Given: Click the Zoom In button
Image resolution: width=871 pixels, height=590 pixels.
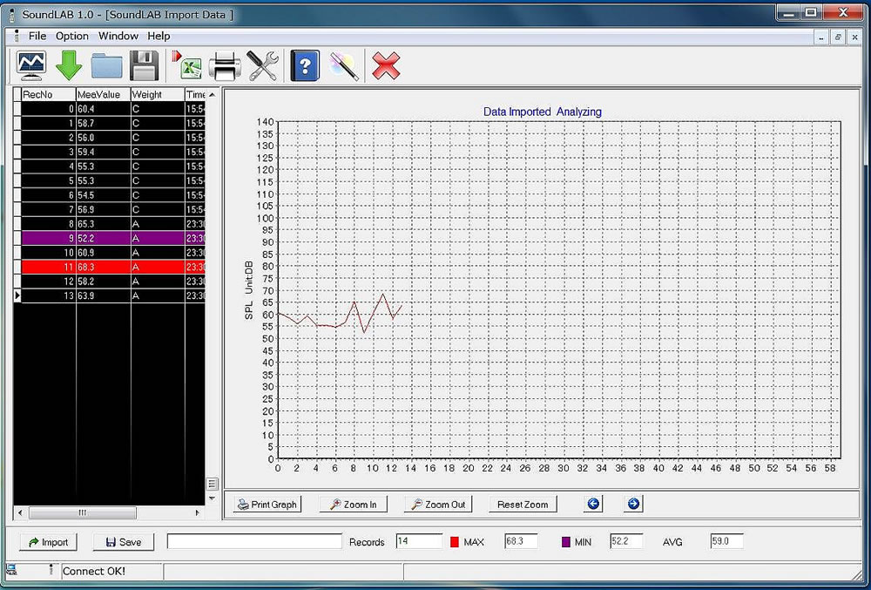Looking at the screenshot, I should [x=353, y=504].
